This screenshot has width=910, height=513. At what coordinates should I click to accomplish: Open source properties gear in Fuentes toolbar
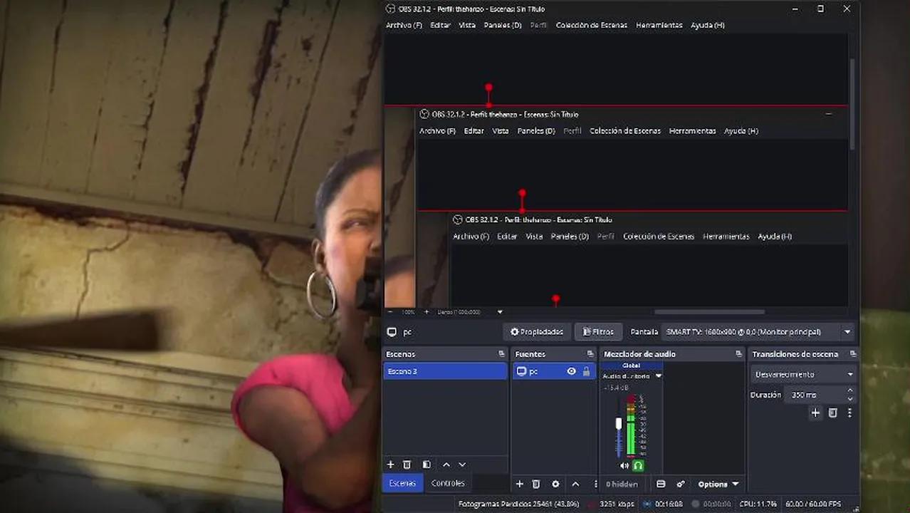coord(555,484)
